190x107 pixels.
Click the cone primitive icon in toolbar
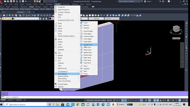87,15
